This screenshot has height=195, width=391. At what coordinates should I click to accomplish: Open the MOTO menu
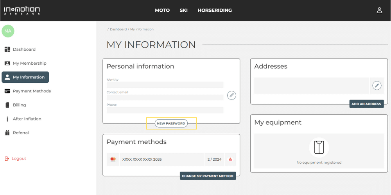[x=162, y=11]
